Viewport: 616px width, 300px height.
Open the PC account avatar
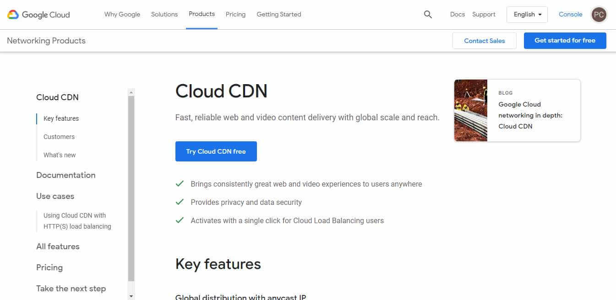(x=599, y=15)
